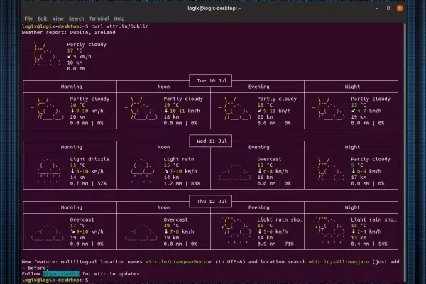Open the Edit menu
426x284 pixels.
pyautogui.click(x=42, y=18)
